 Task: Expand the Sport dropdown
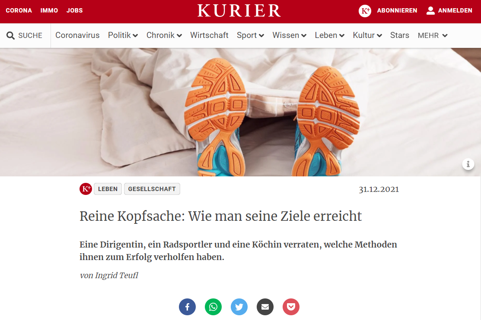250,35
